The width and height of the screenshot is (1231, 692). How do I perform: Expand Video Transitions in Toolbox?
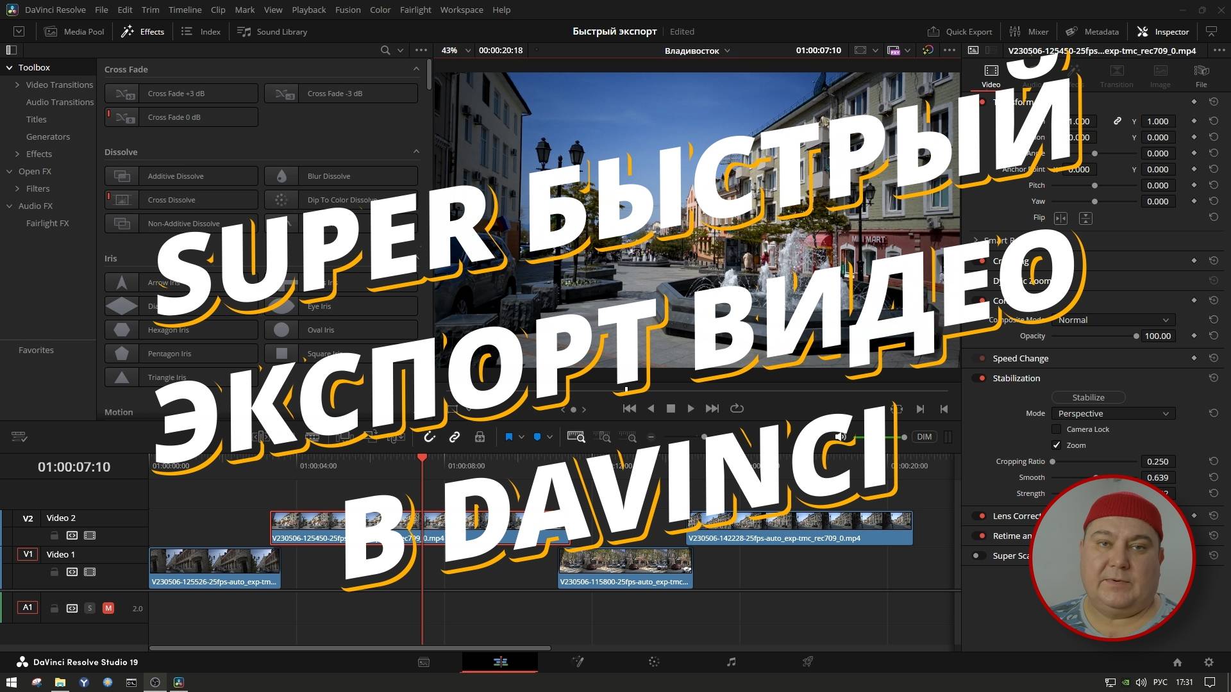point(17,85)
